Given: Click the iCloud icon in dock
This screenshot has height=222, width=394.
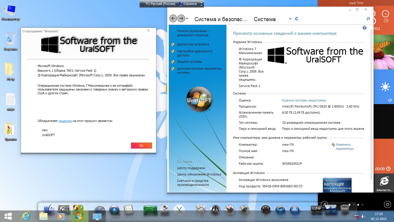Looking at the screenshot, I should pyautogui.click(x=200, y=209).
